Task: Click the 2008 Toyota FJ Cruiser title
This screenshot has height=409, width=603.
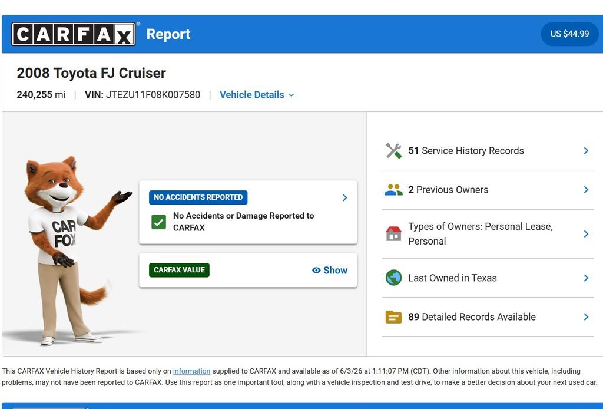Action: tap(91, 73)
